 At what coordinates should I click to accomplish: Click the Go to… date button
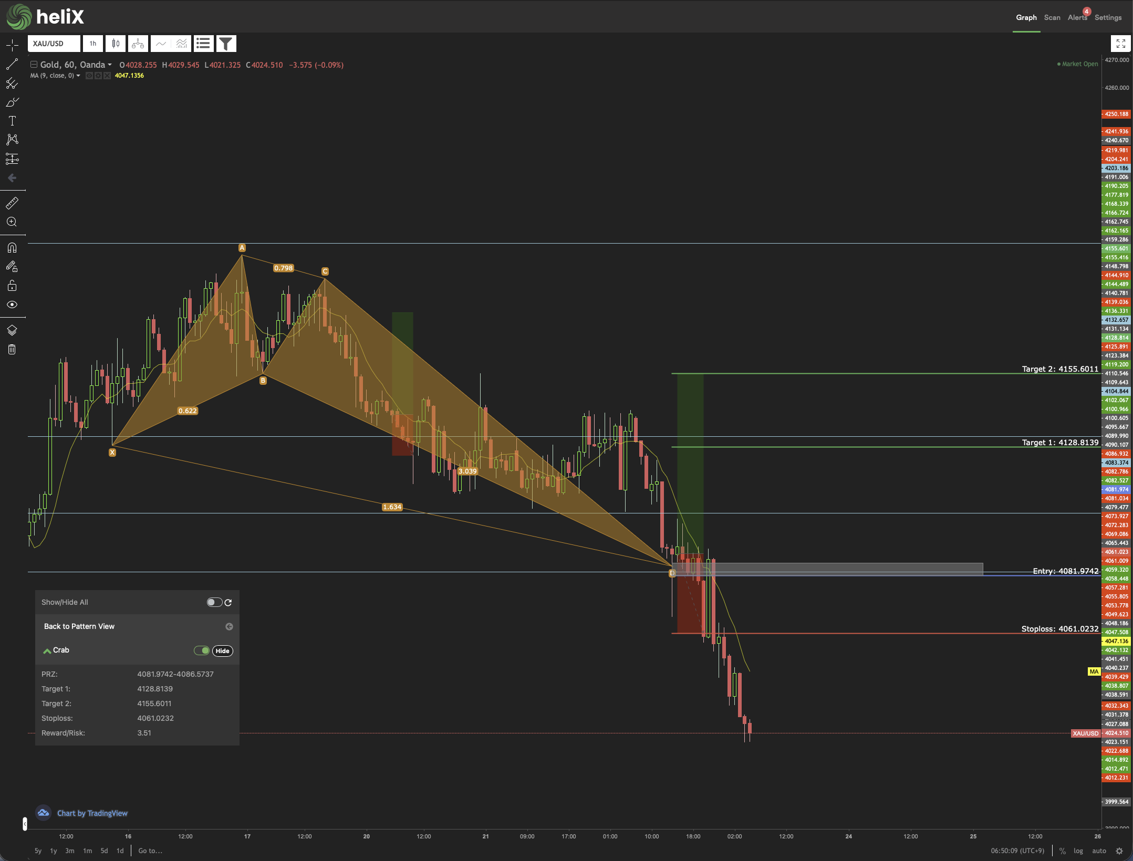click(x=150, y=851)
